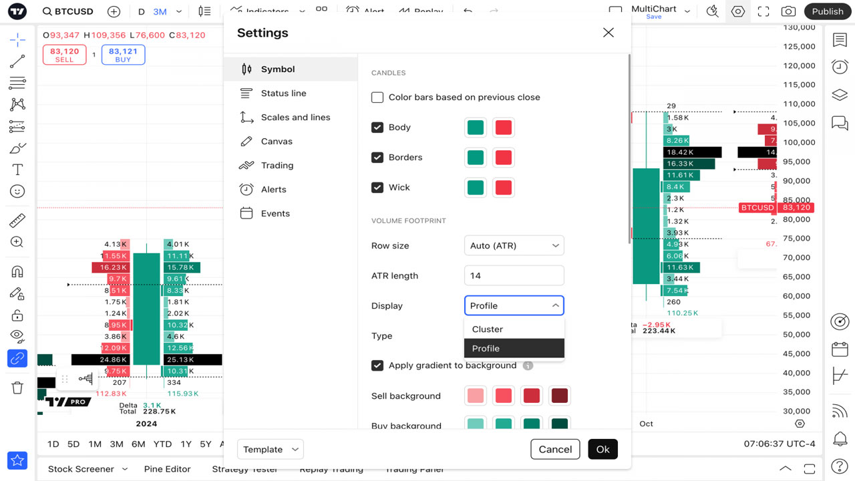The height and width of the screenshot is (481, 855).
Task: Click the trash bin Remove objects icon
Action: point(17,387)
